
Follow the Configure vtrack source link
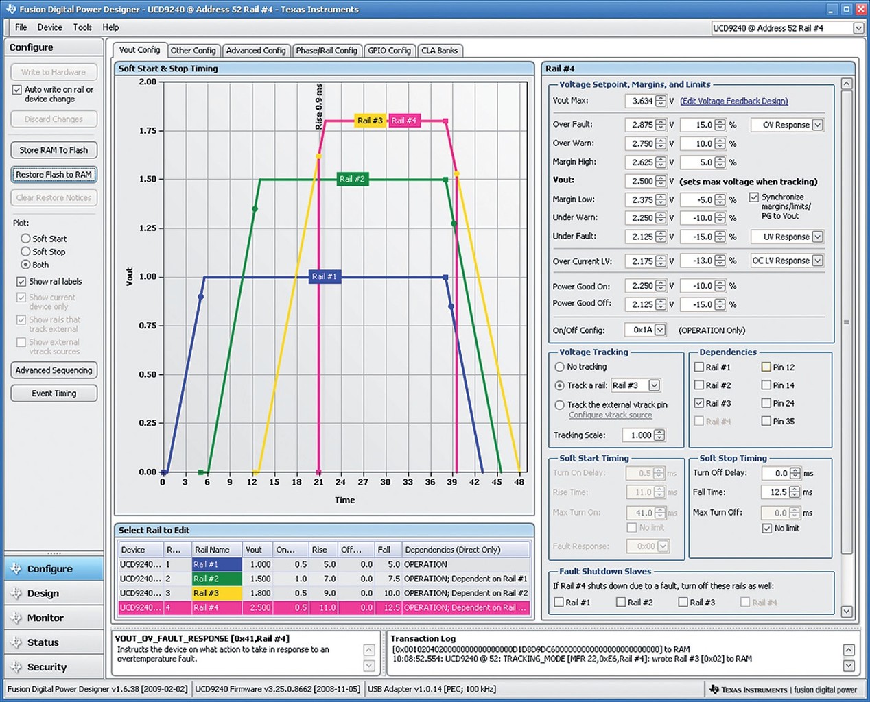tap(610, 415)
